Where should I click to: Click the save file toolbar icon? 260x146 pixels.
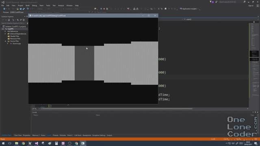21,9
